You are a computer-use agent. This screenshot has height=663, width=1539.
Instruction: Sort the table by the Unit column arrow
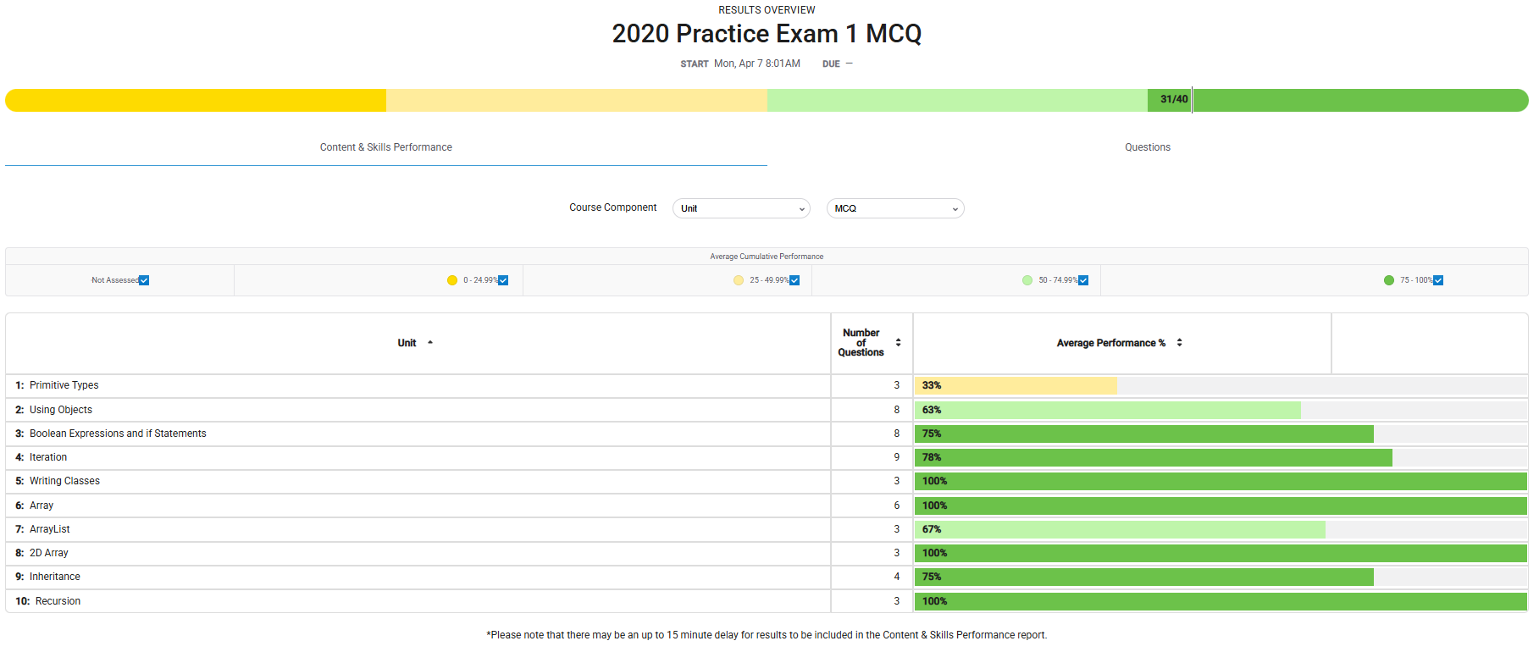point(430,343)
